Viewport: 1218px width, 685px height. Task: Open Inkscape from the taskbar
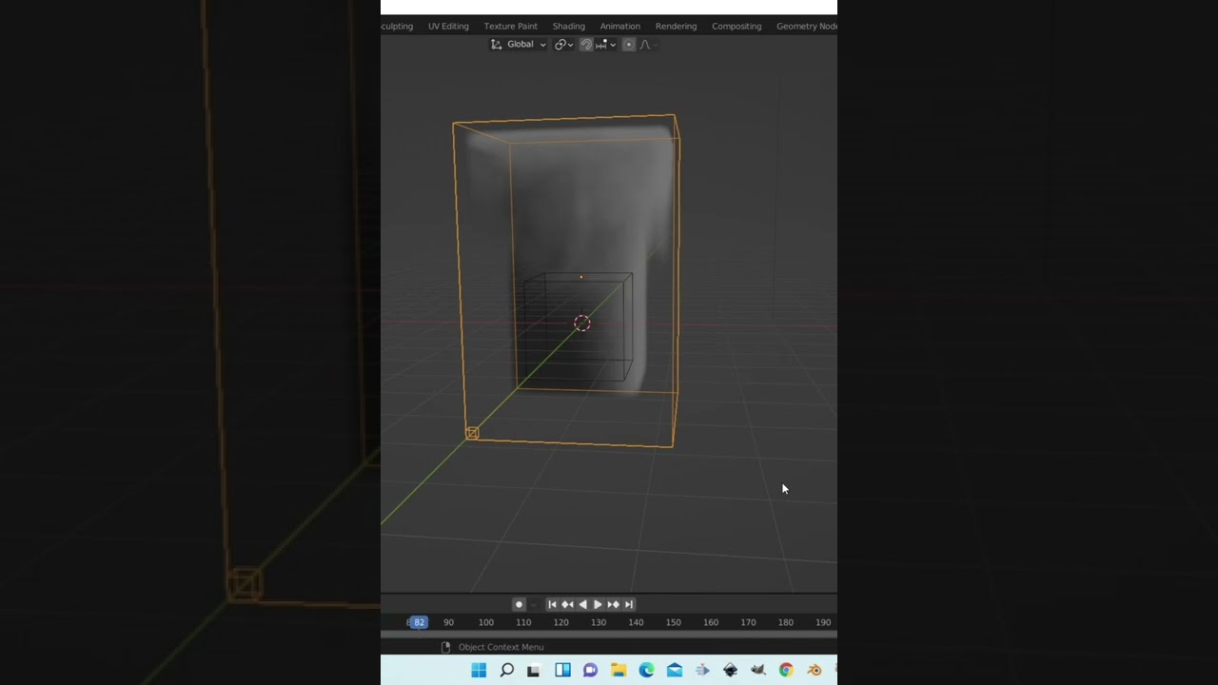click(730, 670)
